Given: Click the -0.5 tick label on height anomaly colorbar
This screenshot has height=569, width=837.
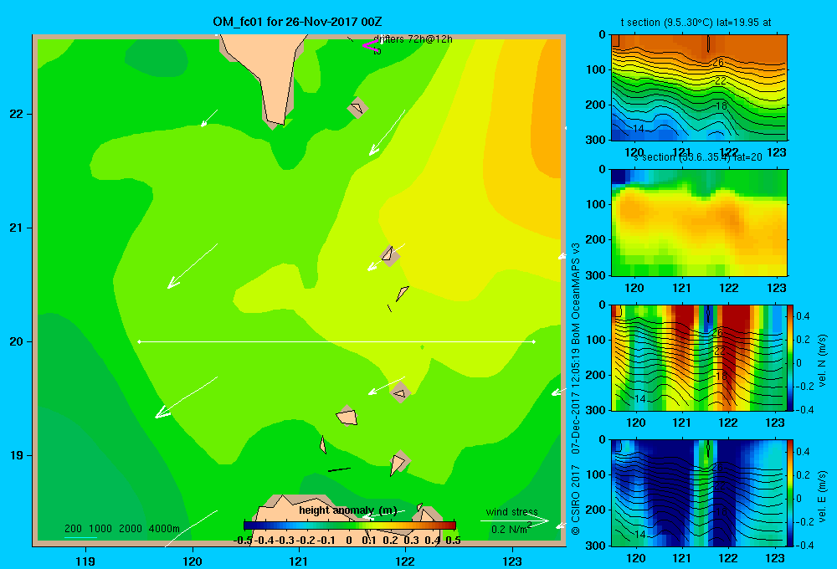Looking at the screenshot, I should click(x=243, y=541).
